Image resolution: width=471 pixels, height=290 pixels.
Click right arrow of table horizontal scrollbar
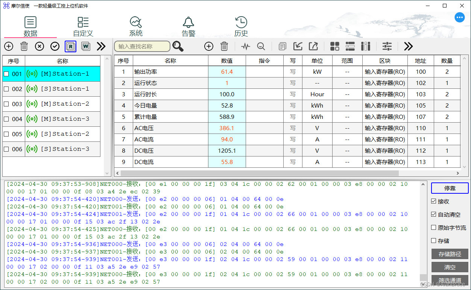click(x=457, y=173)
